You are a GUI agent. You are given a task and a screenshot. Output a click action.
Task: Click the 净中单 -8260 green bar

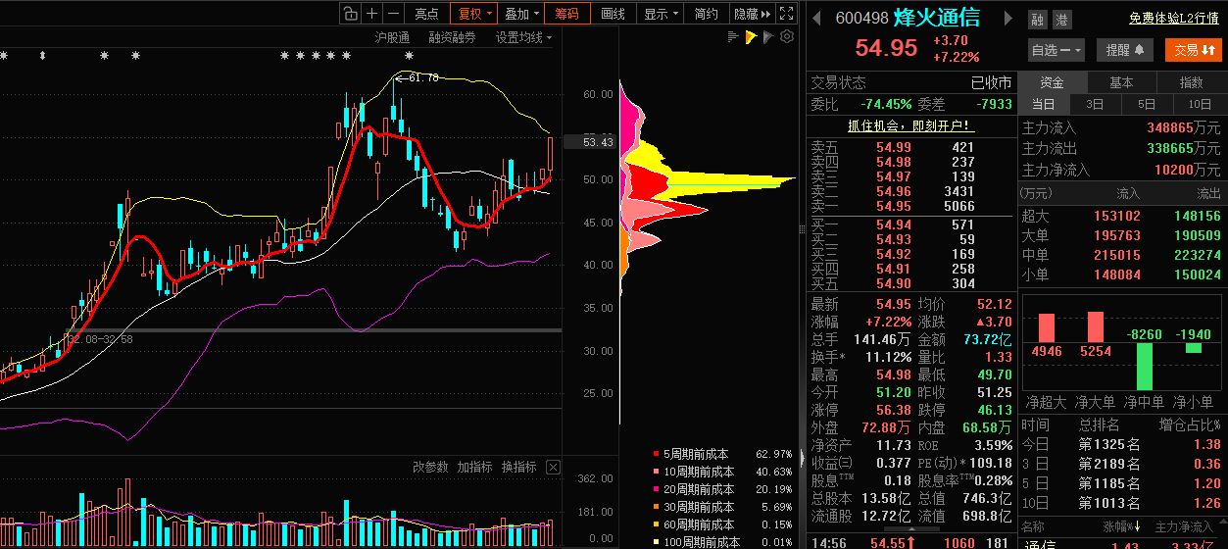click(x=1144, y=367)
